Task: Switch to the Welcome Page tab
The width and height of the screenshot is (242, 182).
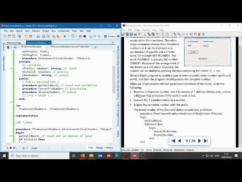Action: point(14,43)
